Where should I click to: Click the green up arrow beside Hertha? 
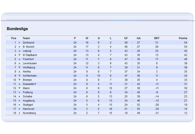click(x=19, y=72)
